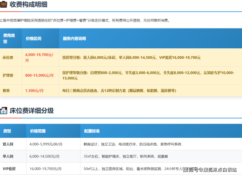
Task: Click the 床位费 row label
Action: (8, 57)
